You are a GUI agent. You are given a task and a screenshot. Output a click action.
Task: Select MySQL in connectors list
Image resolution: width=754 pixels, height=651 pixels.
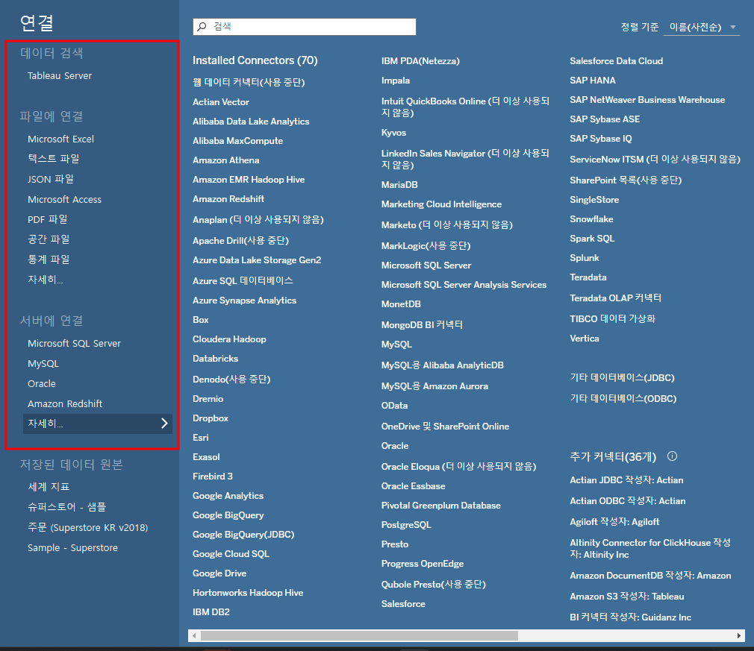tap(396, 345)
